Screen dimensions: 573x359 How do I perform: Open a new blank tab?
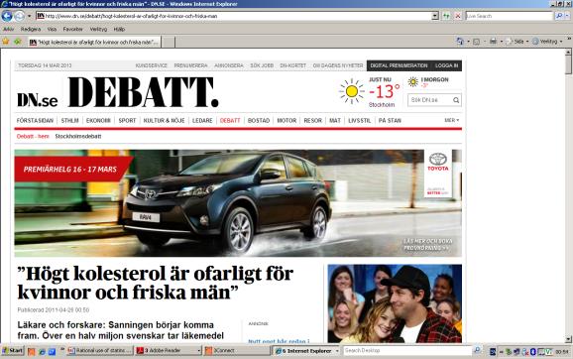tap(169, 42)
